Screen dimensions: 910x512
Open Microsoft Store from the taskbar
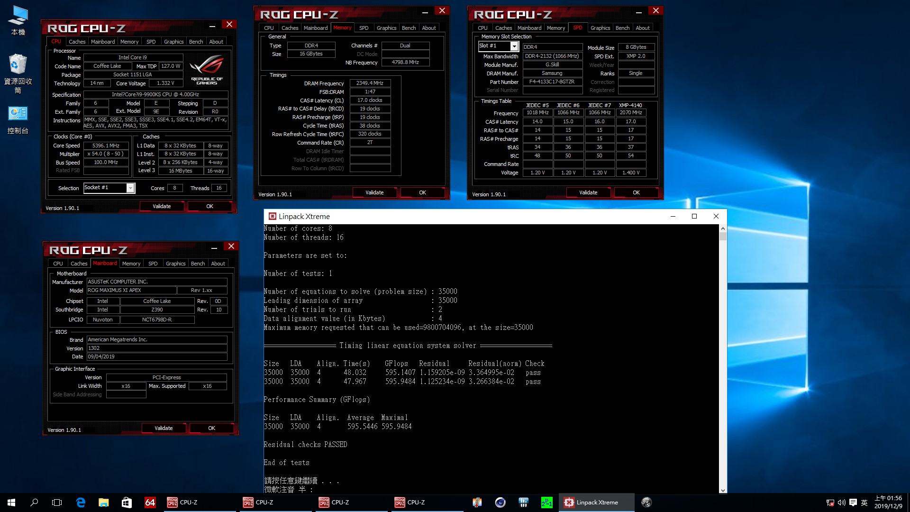coord(127,503)
